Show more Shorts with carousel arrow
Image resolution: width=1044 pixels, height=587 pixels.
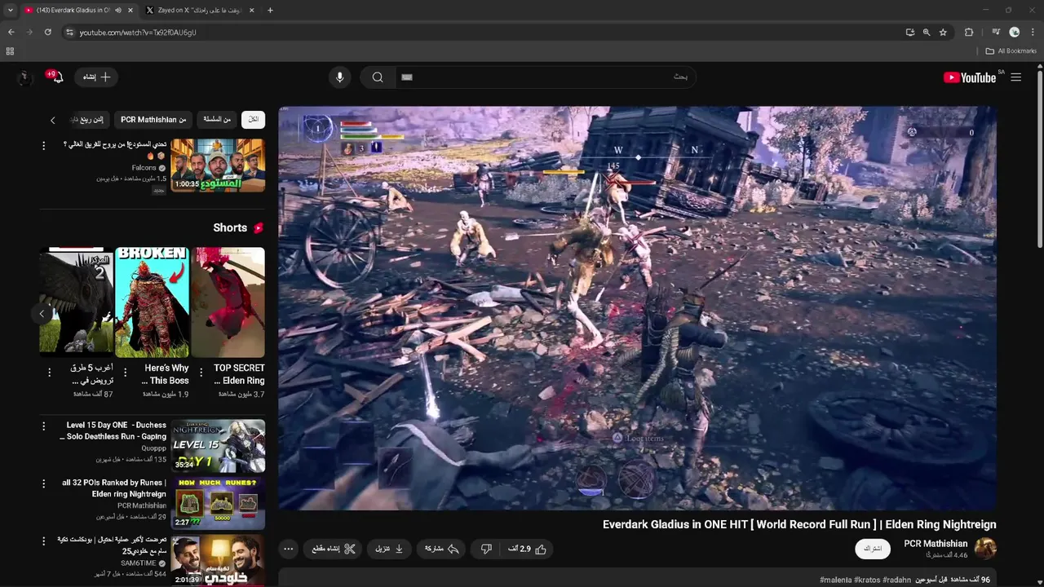42,313
